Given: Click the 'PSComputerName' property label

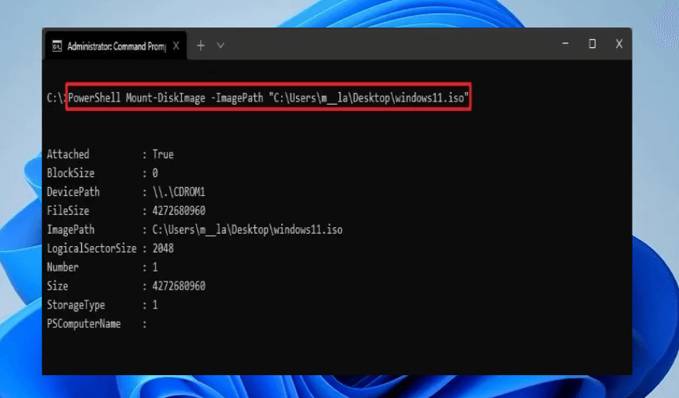Looking at the screenshot, I should click(x=83, y=323).
